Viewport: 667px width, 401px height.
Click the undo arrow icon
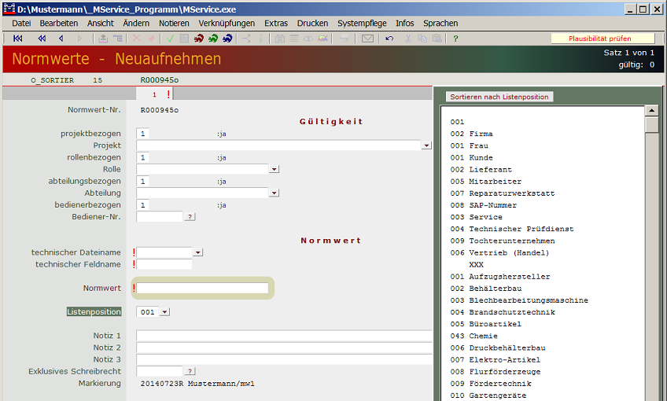[389, 38]
